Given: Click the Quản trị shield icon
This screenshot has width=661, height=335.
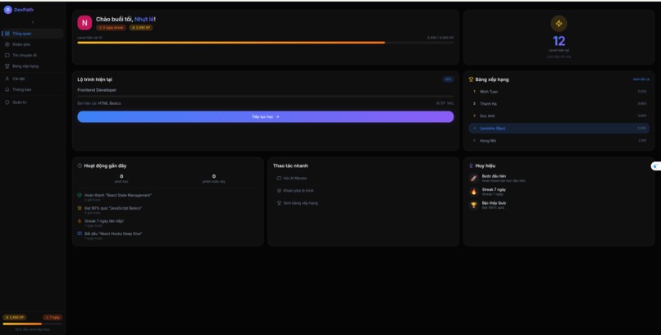Looking at the screenshot, I should (7, 102).
